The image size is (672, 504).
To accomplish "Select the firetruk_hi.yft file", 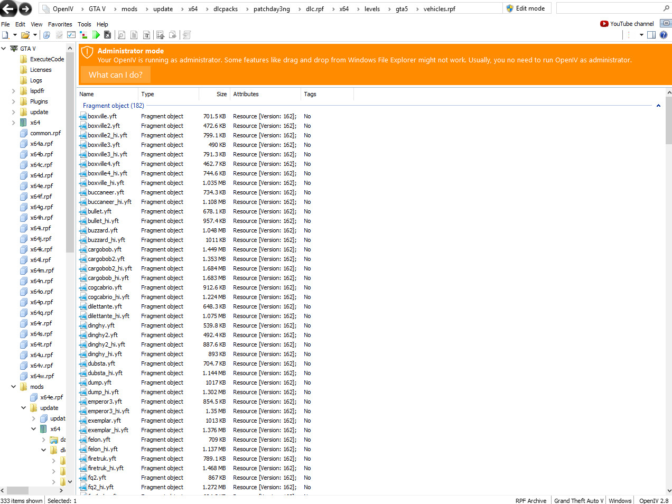I will point(105,468).
